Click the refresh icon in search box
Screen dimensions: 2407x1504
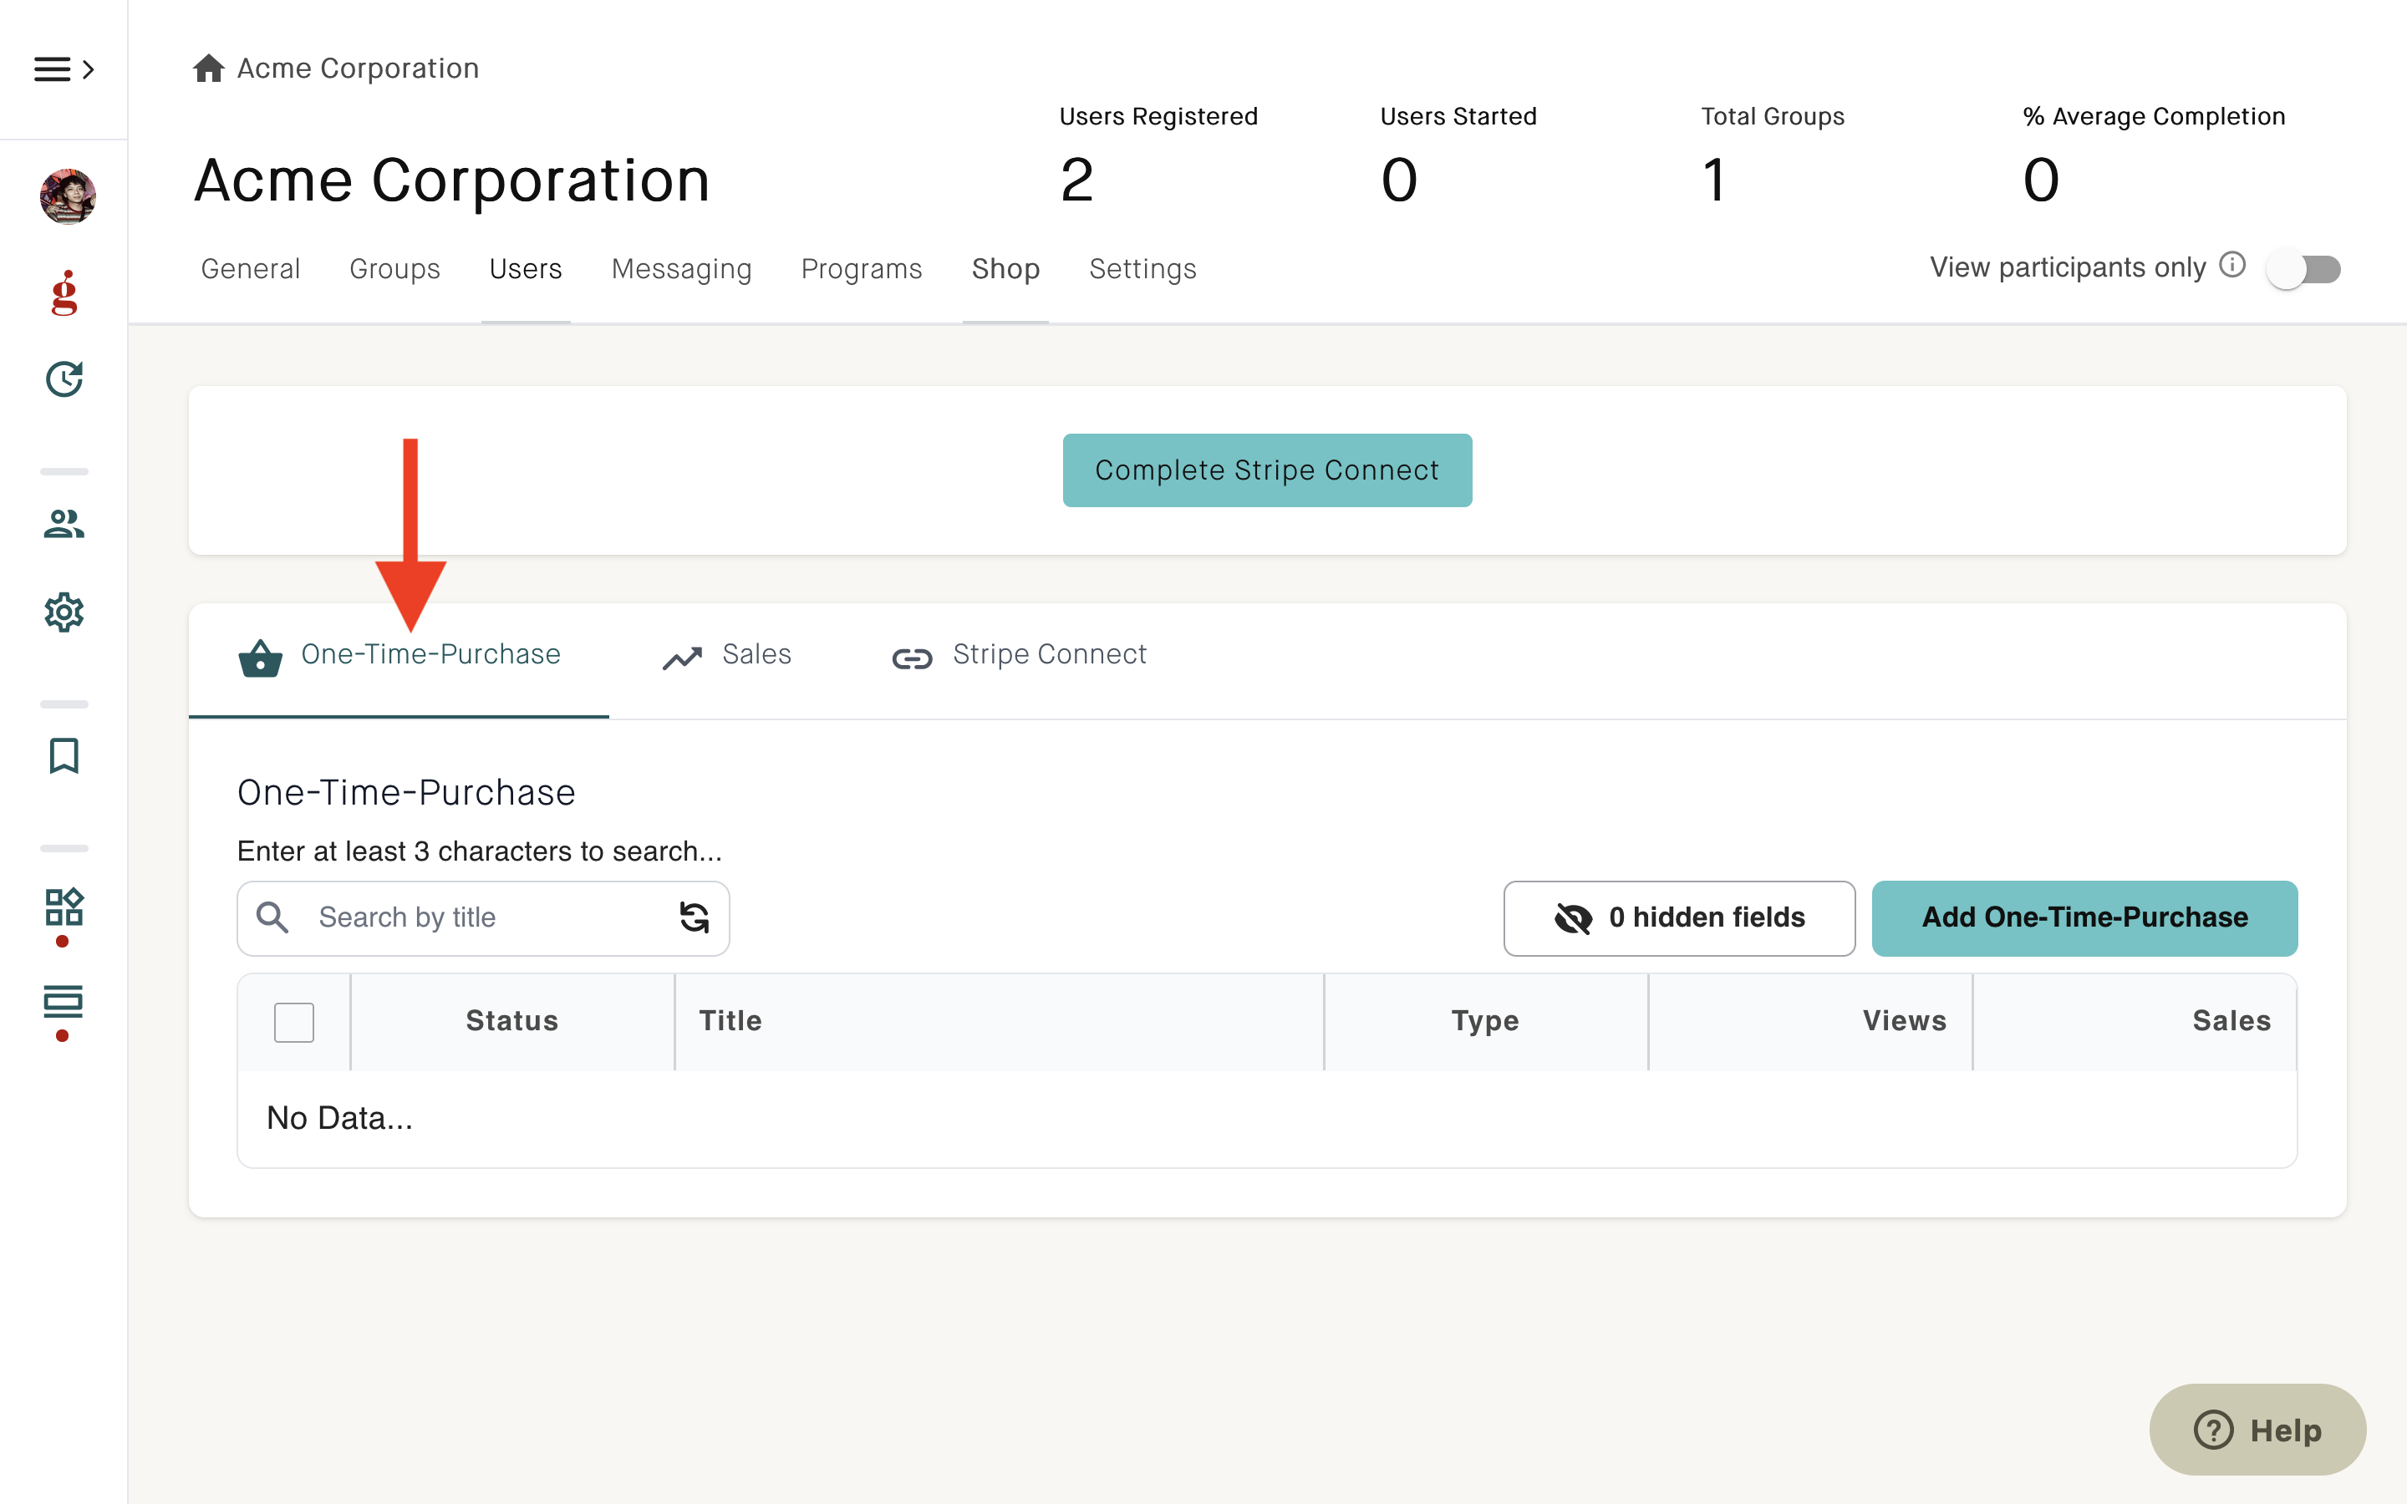(695, 917)
